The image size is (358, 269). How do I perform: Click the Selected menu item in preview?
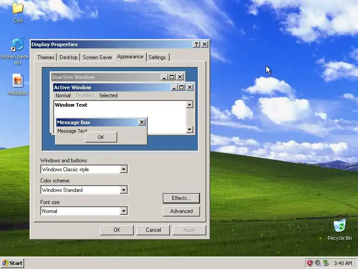tap(108, 95)
